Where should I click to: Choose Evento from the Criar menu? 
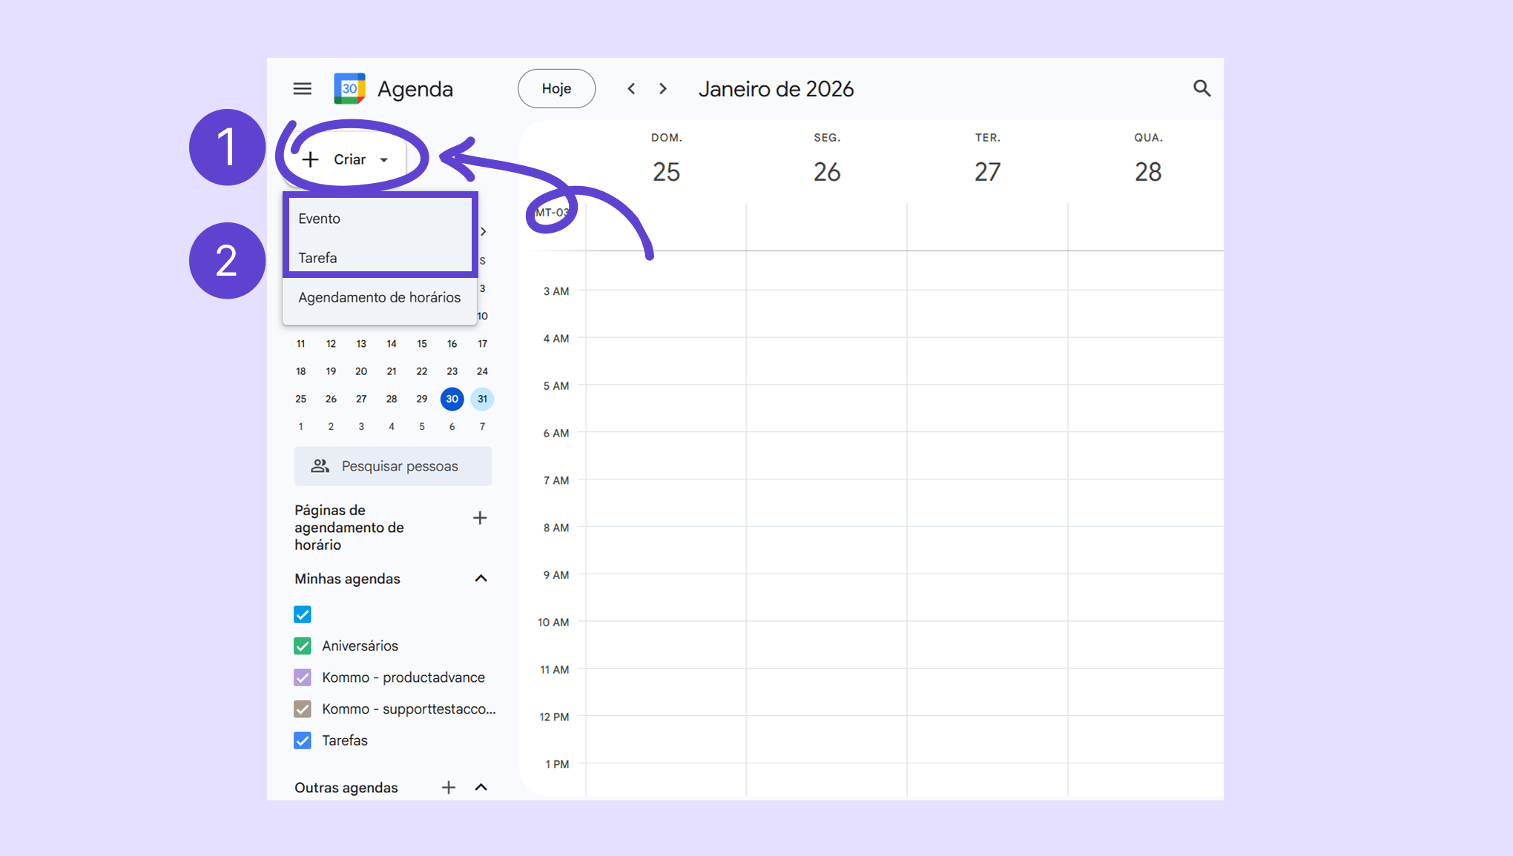pyautogui.click(x=320, y=219)
